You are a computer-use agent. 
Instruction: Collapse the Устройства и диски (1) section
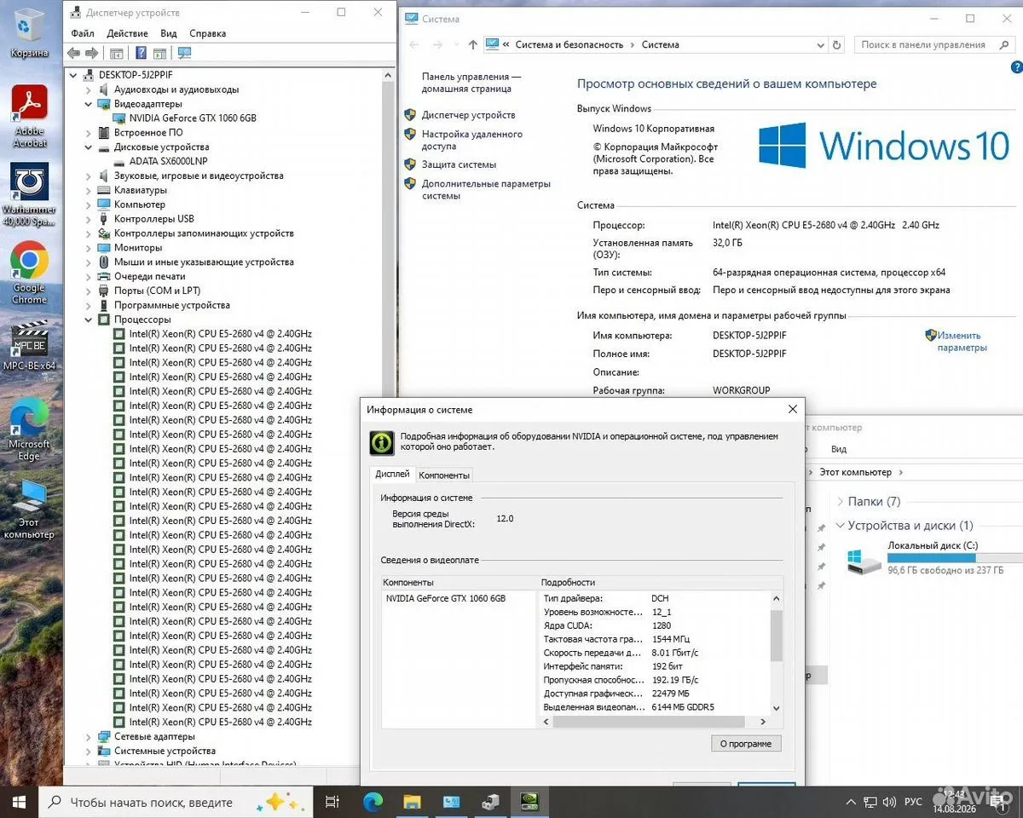(x=841, y=526)
